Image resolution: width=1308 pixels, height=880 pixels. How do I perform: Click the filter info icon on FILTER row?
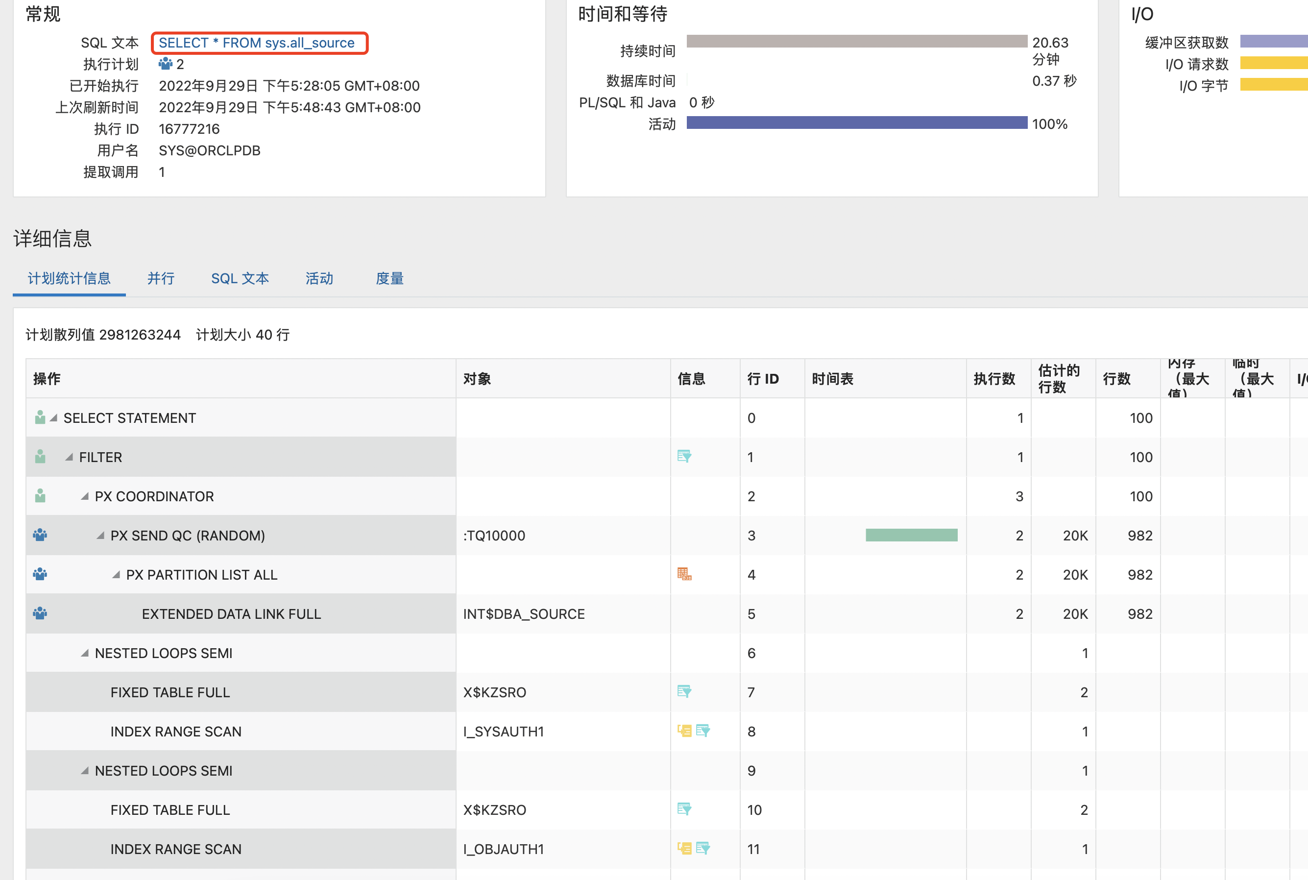pyautogui.click(x=683, y=456)
